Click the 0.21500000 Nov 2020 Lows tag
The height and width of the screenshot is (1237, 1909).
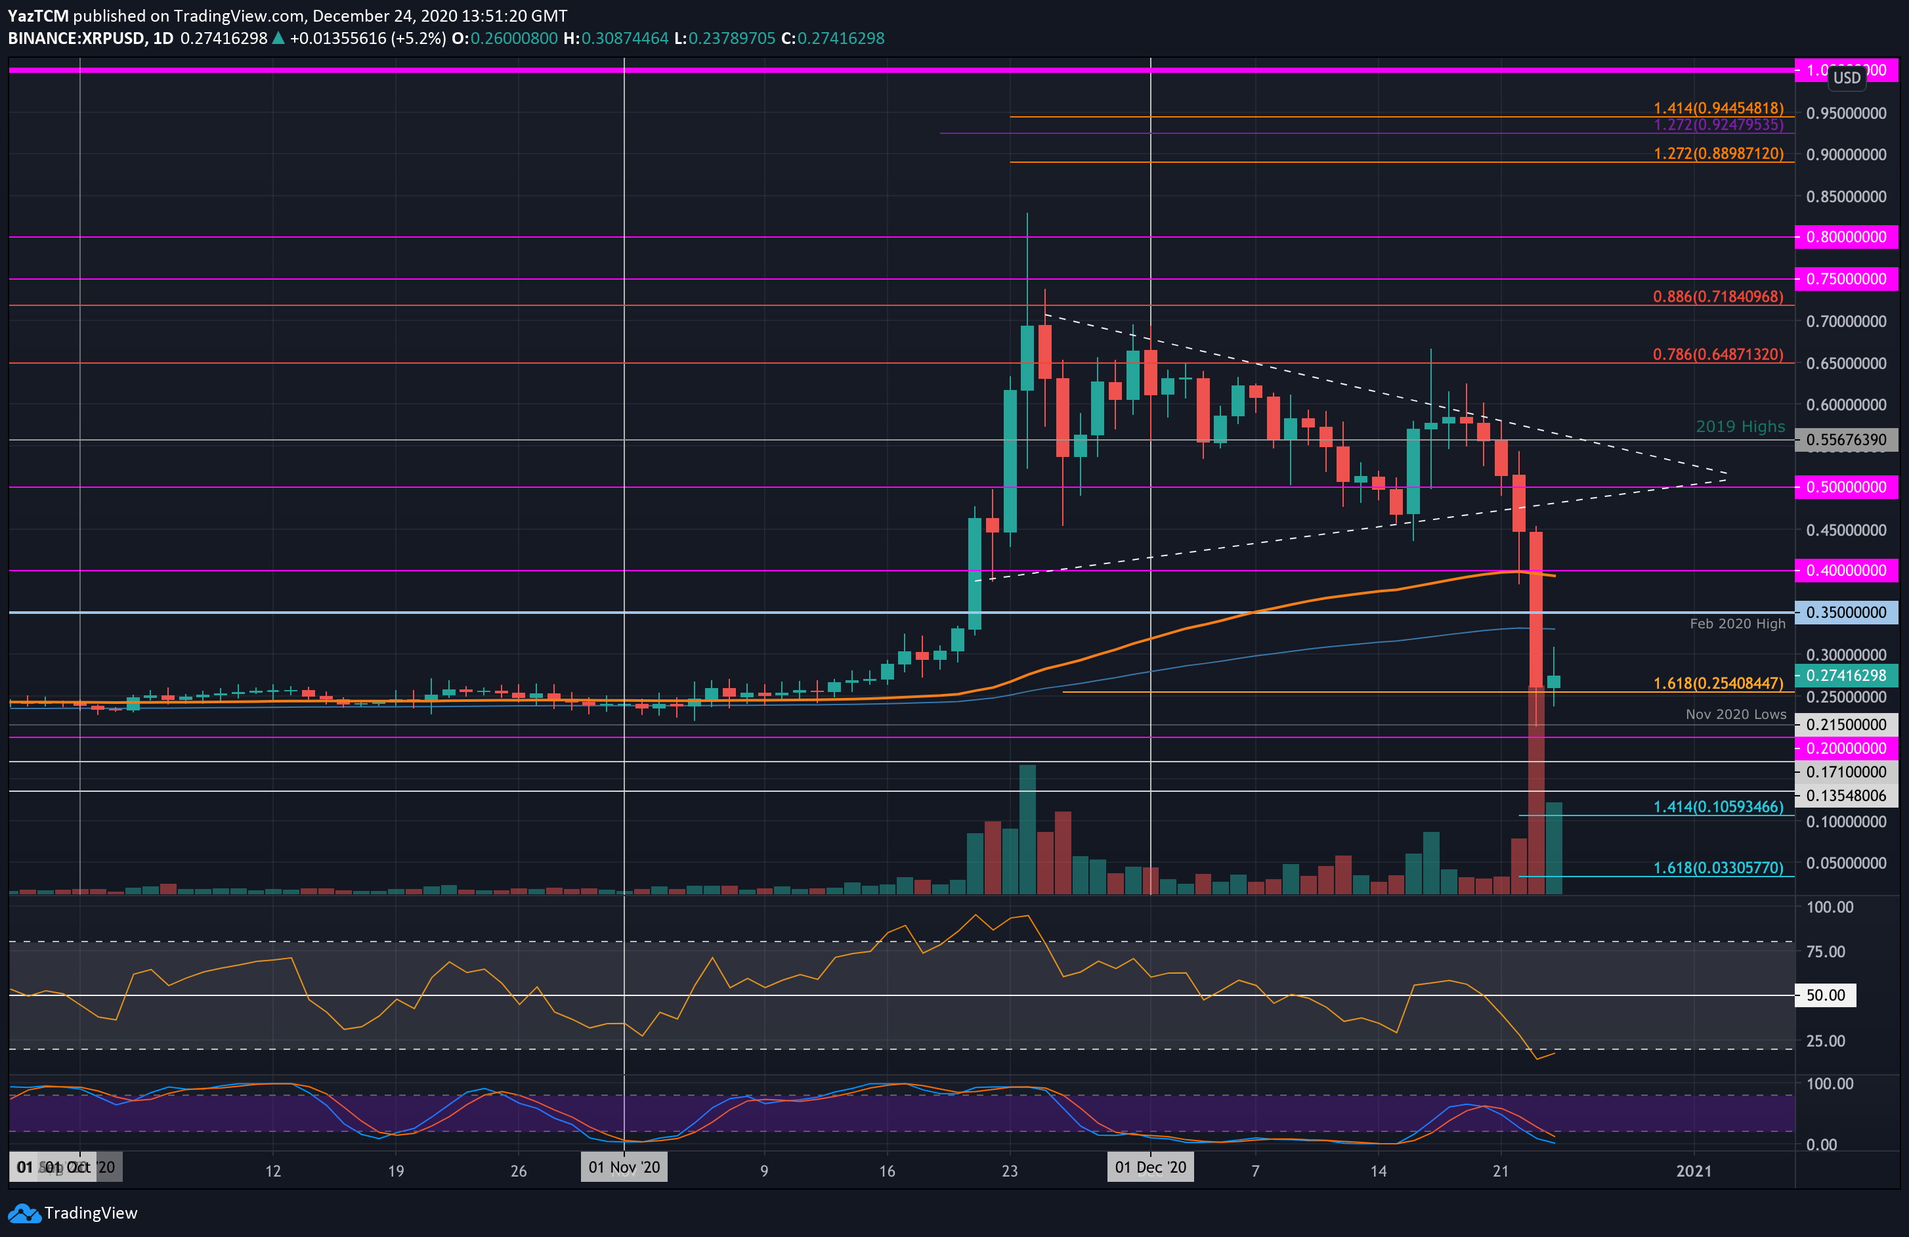point(1847,724)
